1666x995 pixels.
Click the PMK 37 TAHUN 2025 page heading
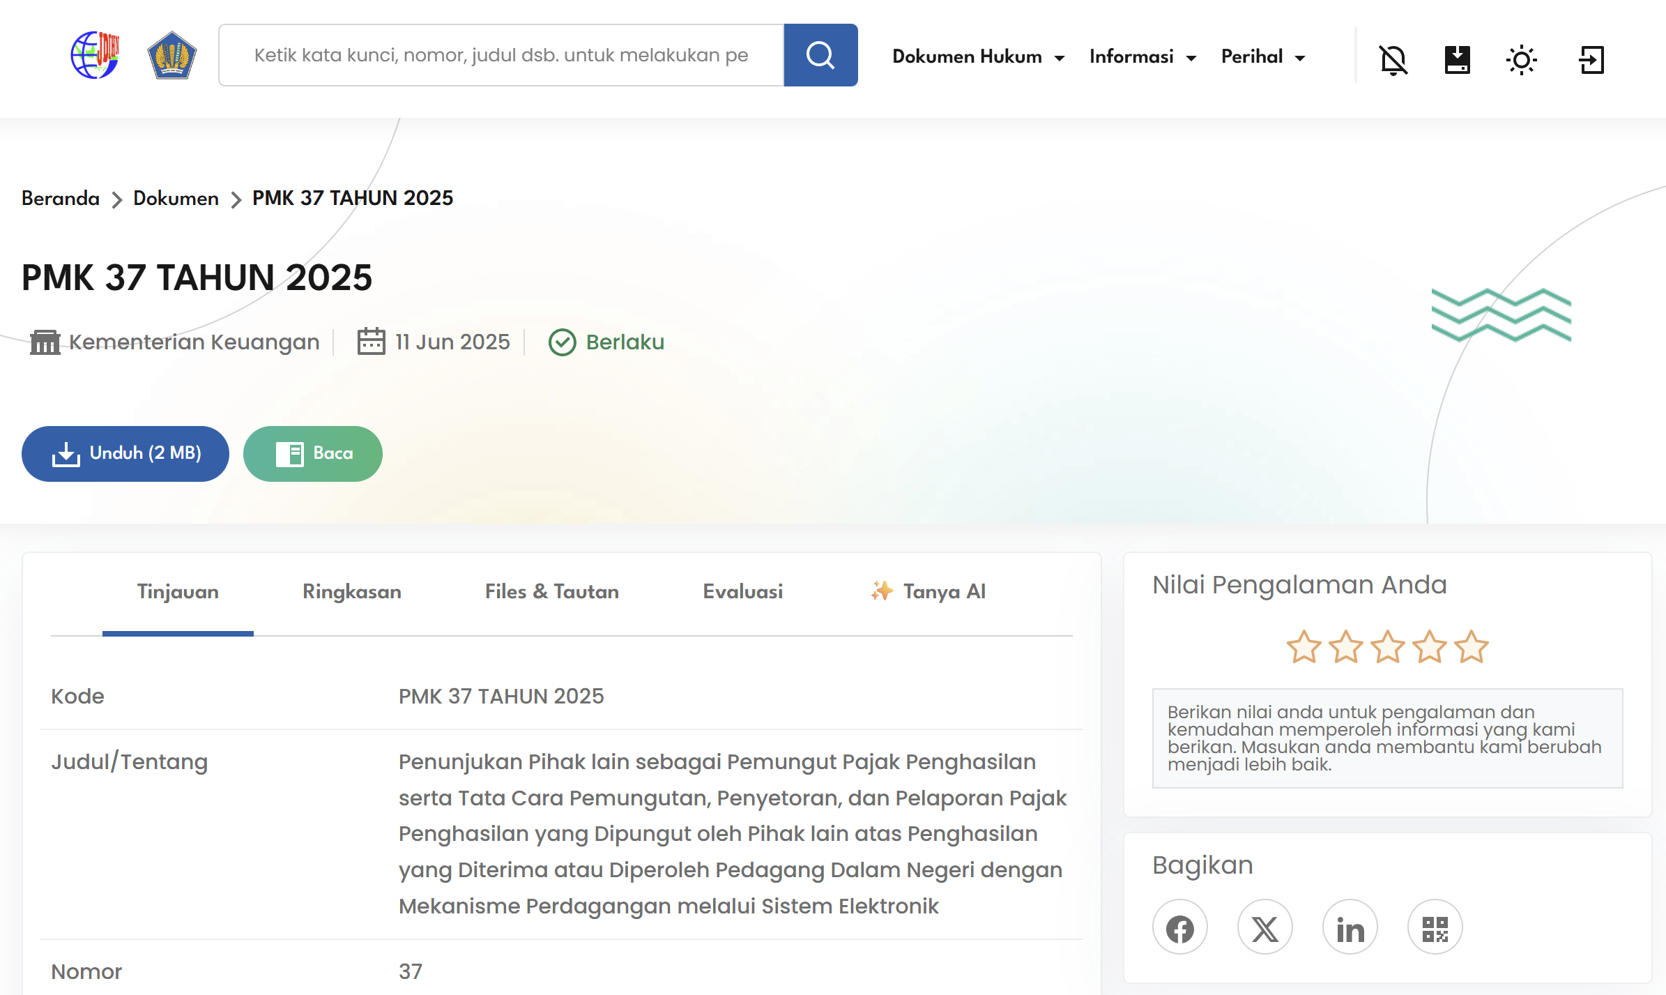pos(197,278)
